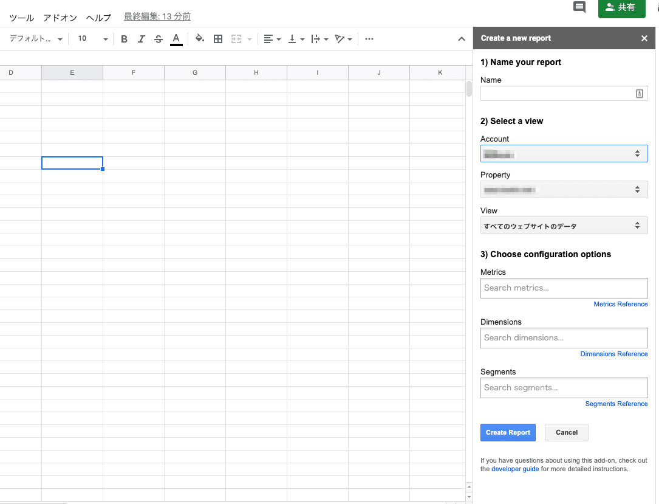Open the Dimensions Reference link
This screenshot has width=659, height=504.
point(613,354)
